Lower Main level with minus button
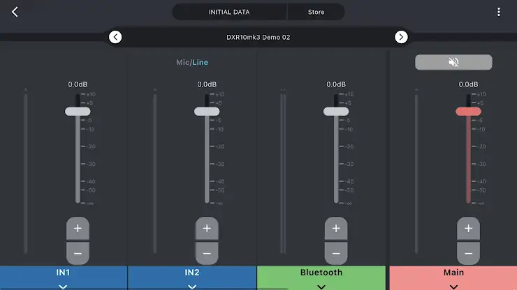This screenshot has height=290, width=517. click(468, 254)
